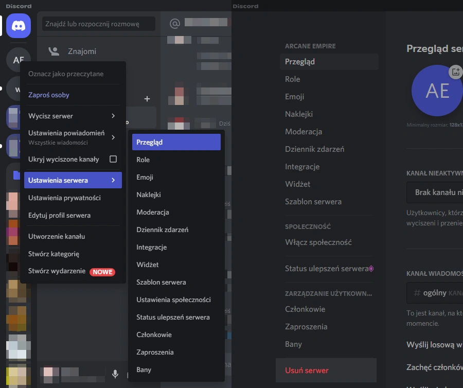Show 'Dziennik zdarzeń' in the settings sidebar
463x388 pixels.
tap(329, 149)
